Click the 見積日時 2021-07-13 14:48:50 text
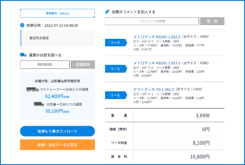245x165 pixels. [52, 26]
